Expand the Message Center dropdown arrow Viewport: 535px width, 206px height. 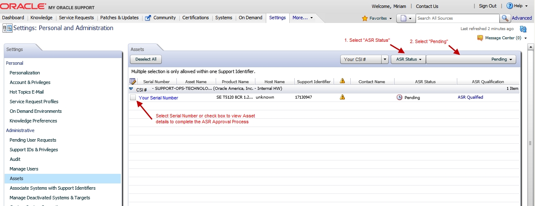pyautogui.click(x=525, y=38)
